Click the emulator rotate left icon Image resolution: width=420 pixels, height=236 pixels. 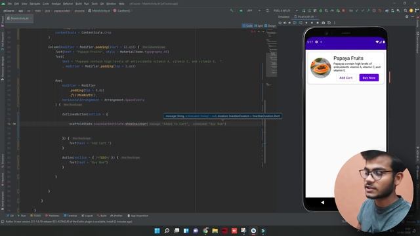point(295,23)
